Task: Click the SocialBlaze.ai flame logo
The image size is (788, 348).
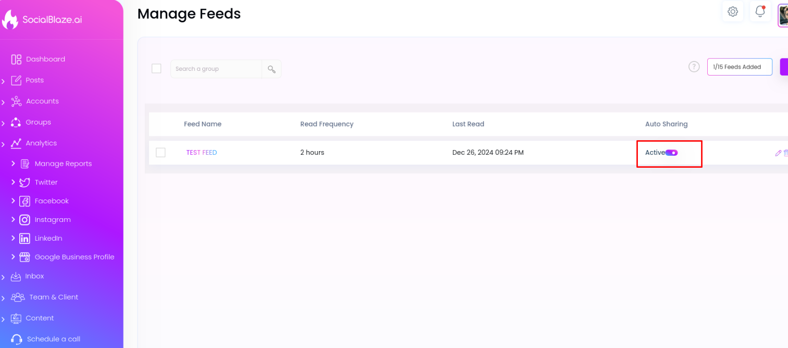Action: 10,20
